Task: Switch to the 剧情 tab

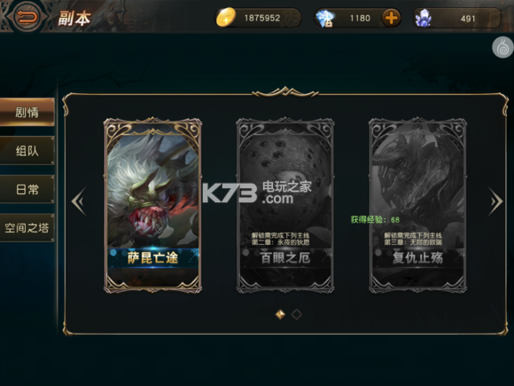Action: pyautogui.click(x=27, y=113)
